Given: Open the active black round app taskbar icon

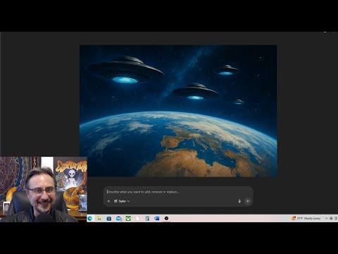Looking at the screenshot, I should tap(166, 219).
